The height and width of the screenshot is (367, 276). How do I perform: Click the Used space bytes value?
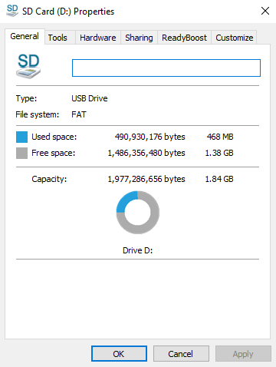point(149,137)
